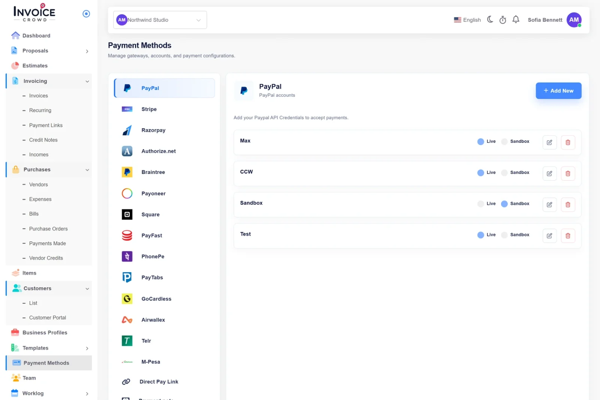
Task: Click the Razorpay gateway logo icon
Action: [x=127, y=130]
